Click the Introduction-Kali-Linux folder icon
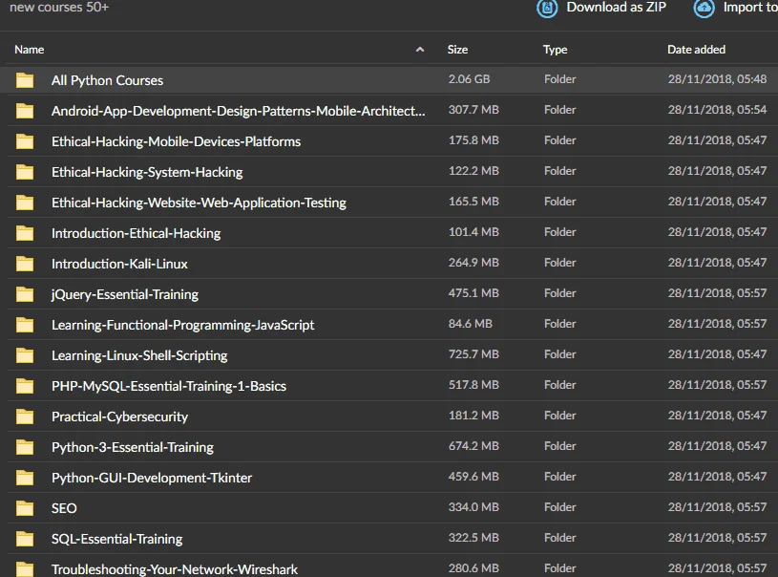The width and height of the screenshot is (778, 577). tap(25, 264)
